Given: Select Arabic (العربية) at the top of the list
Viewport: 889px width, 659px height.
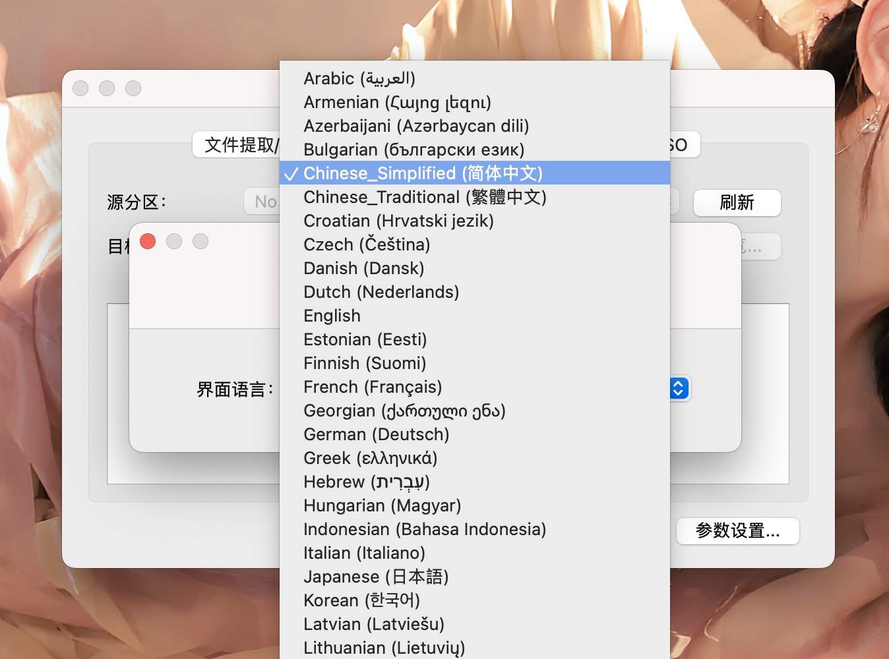Looking at the screenshot, I should coord(359,78).
